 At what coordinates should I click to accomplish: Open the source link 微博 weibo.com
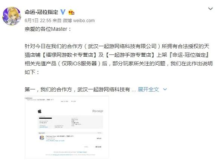79,21
